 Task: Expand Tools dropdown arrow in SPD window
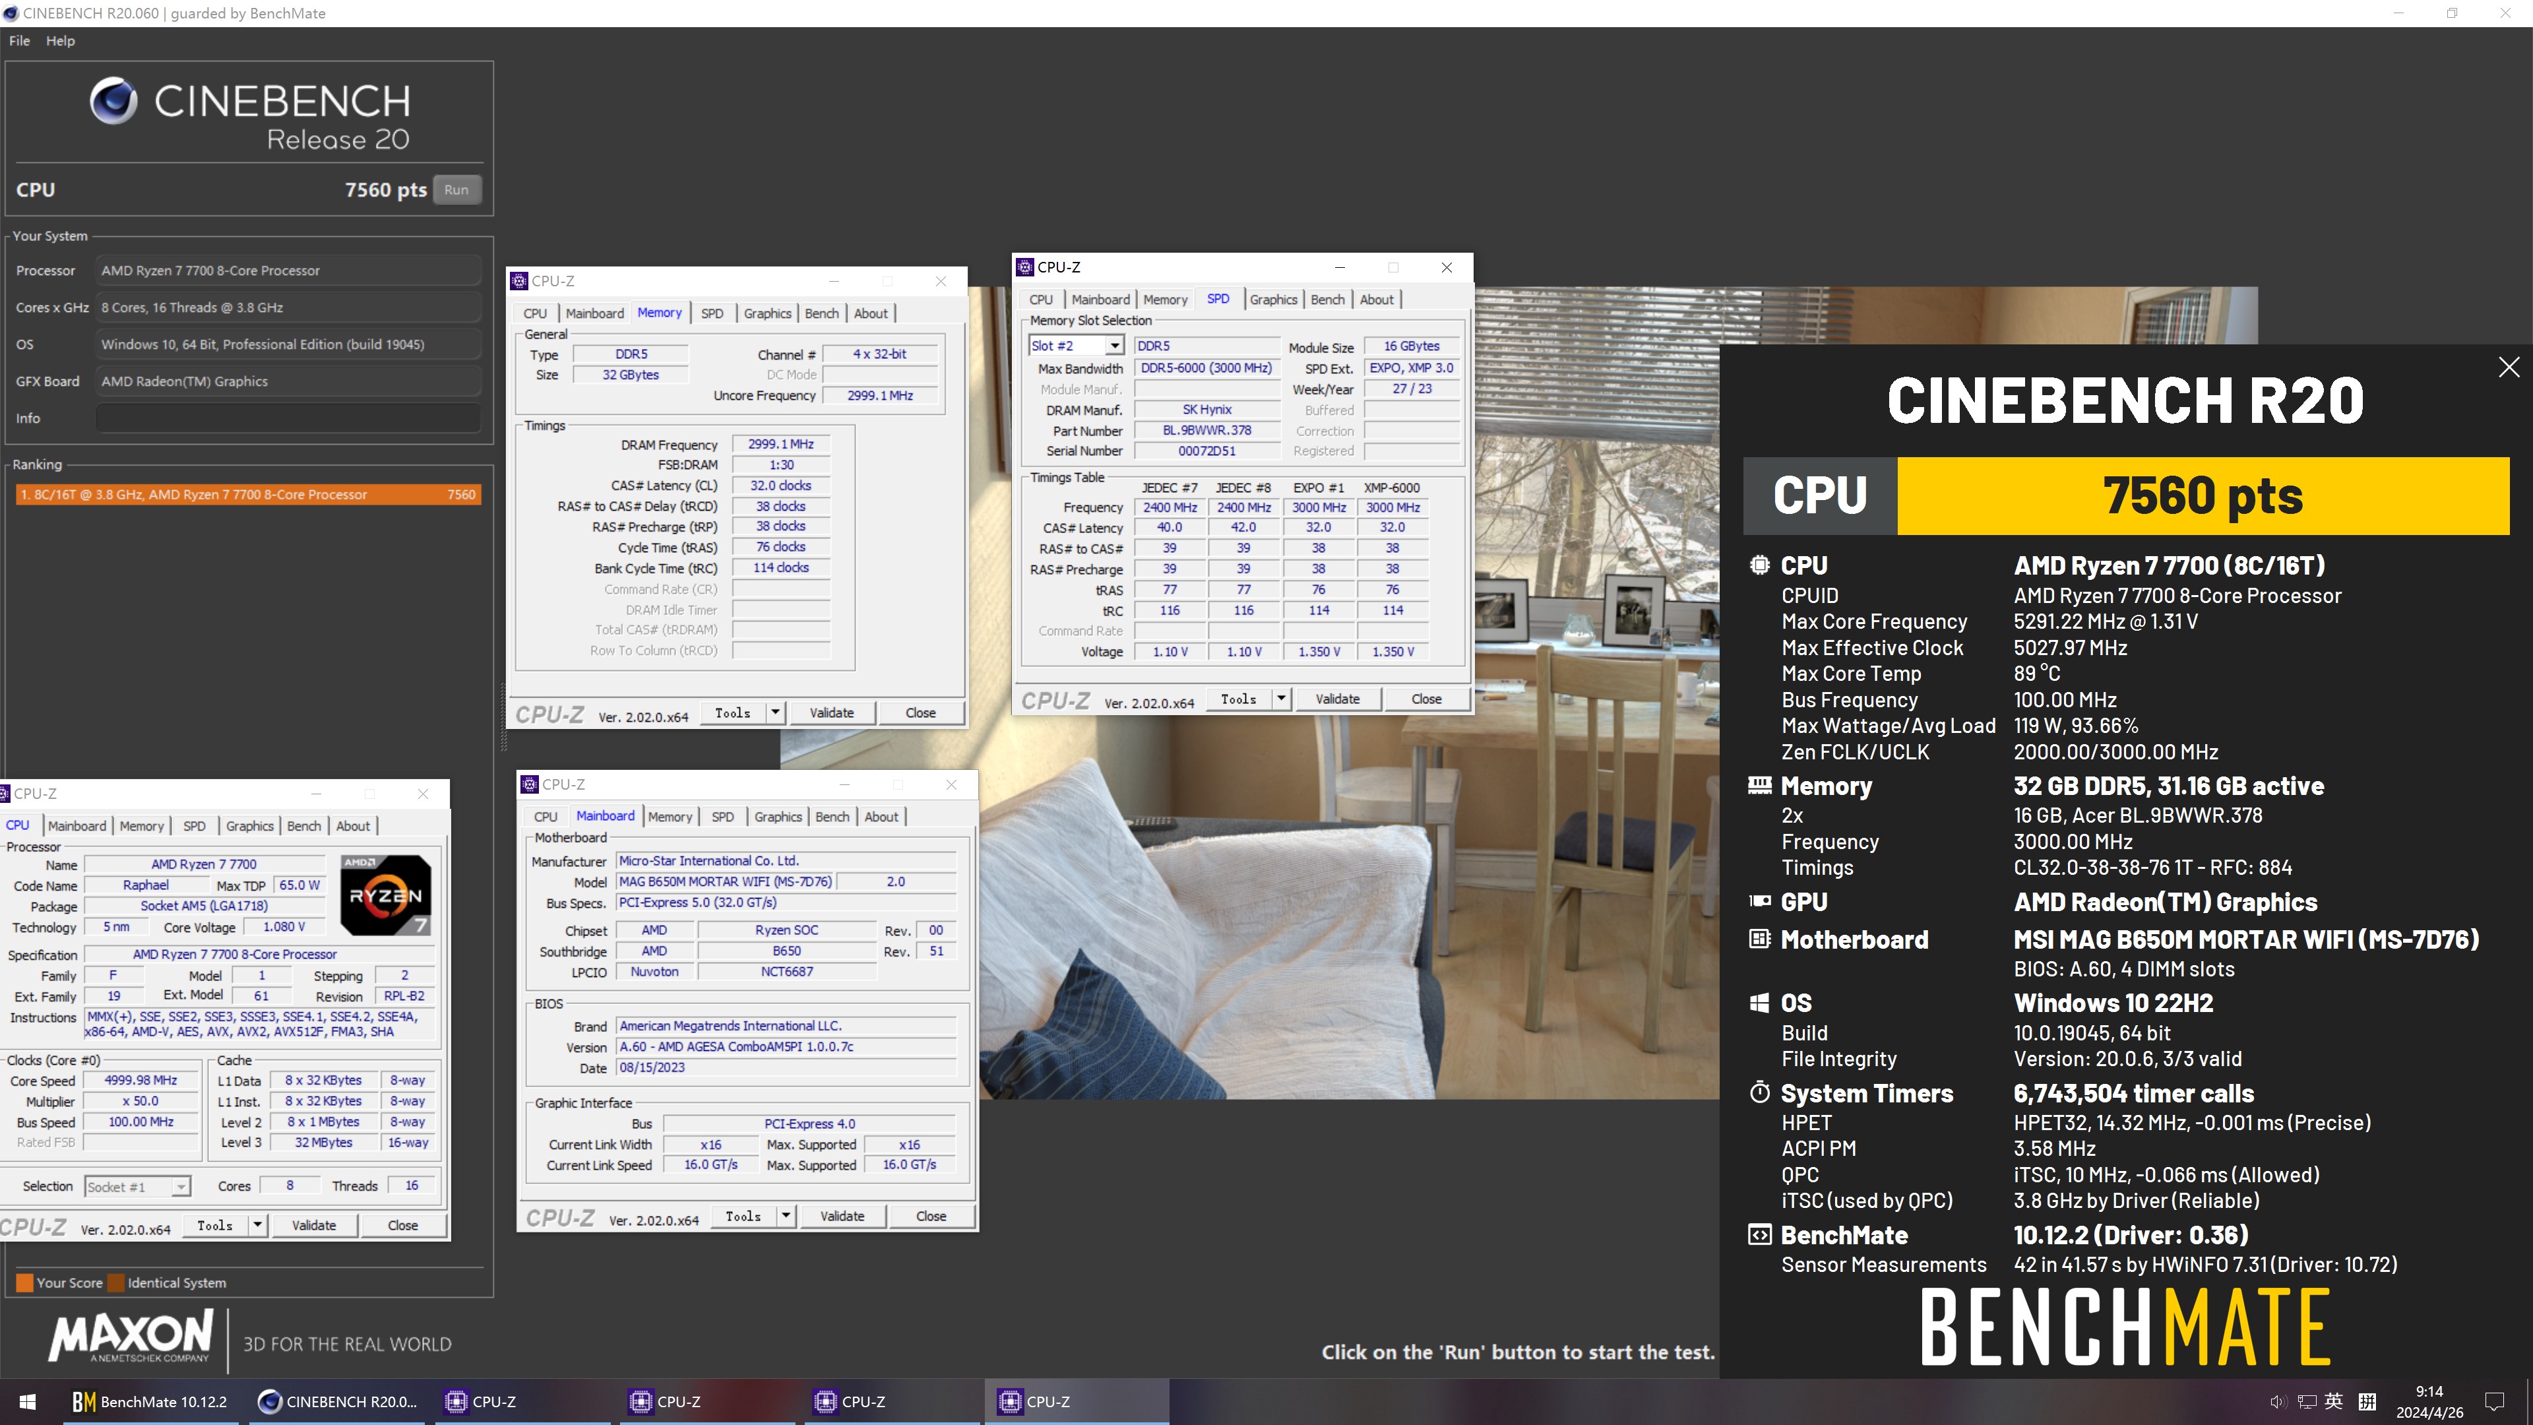[x=1280, y=699]
